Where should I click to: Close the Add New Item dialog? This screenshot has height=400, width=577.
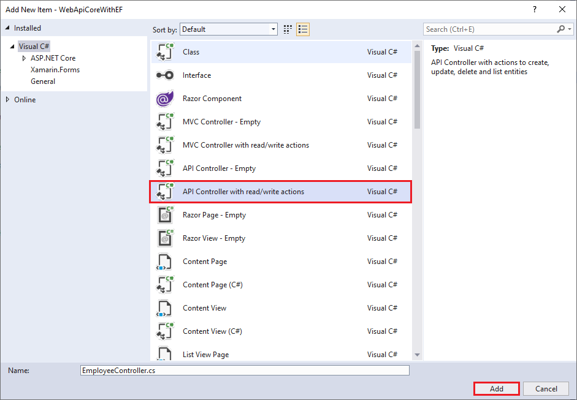[562, 10]
